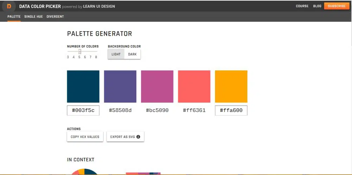Click the purple #58508d color swatch

pos(120,86)
